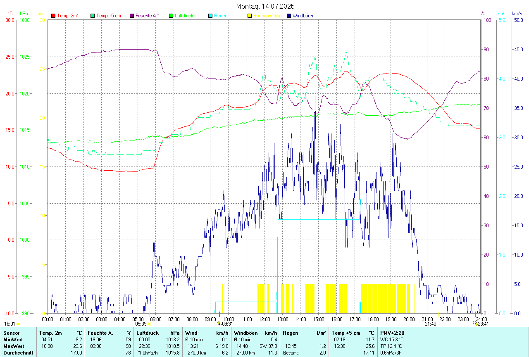Click the Luftdruck column header in table
Viewport: 529px width, 357px height.
pyautogui.click(x=148, y=333)
